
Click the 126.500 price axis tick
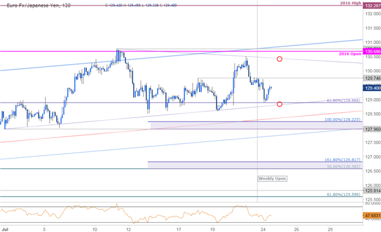(372, 171)
